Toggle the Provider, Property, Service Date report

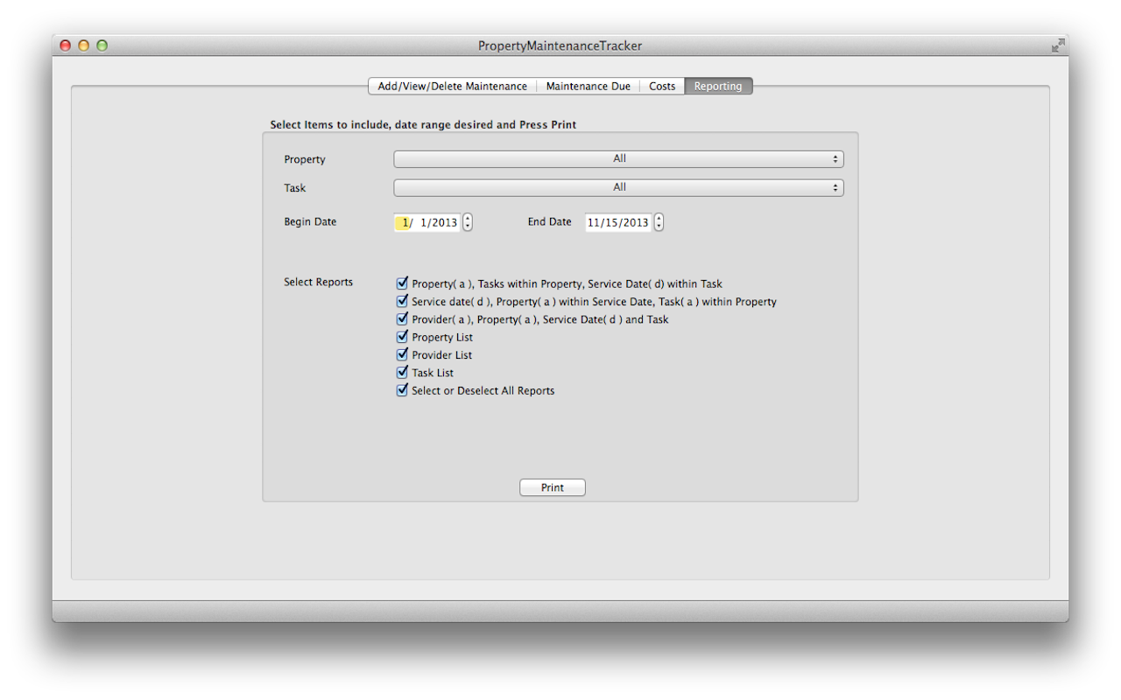coord(403,318)
